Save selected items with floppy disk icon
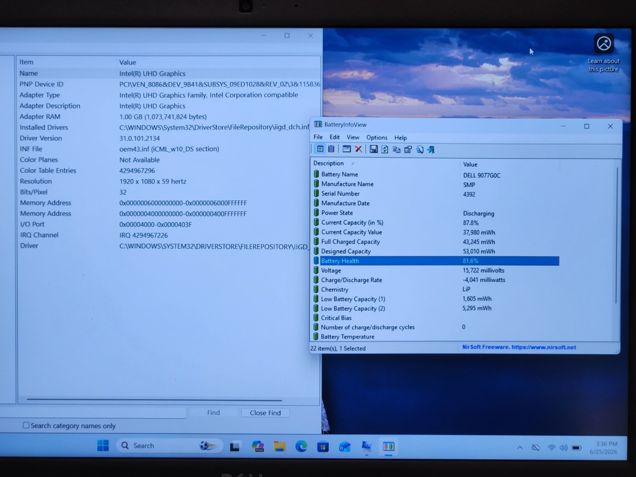Viewport: 636px width, 477px height. click(373, 149)
